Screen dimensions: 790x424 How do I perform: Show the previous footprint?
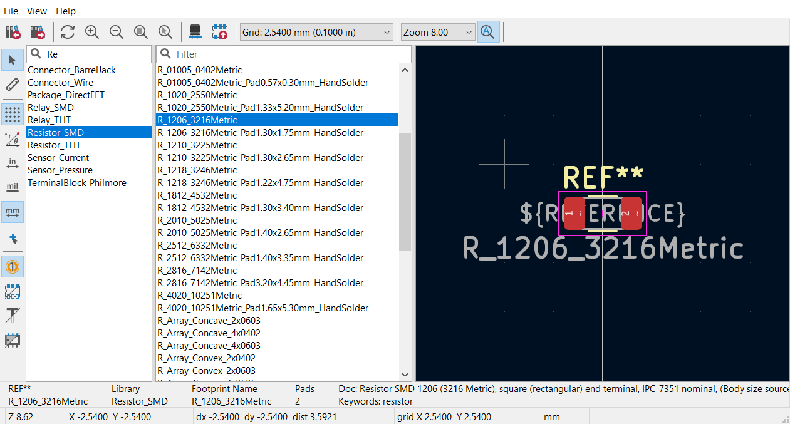13,32
